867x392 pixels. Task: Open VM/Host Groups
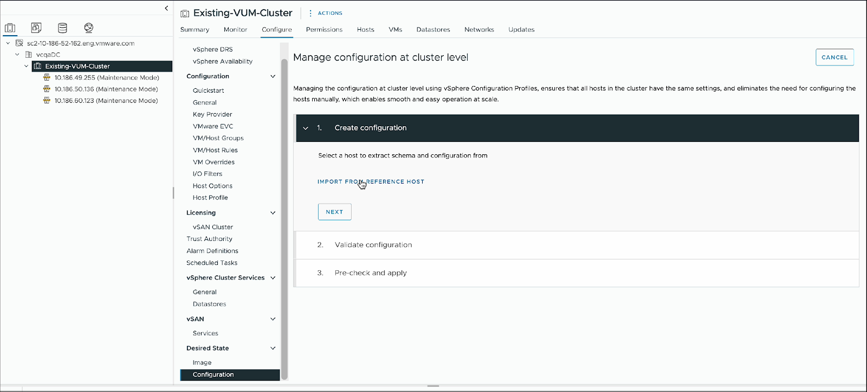[x=218, y=138]
